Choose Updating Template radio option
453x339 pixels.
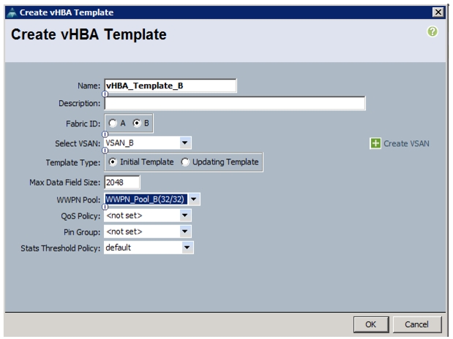pyautogui.click(x=185, y=162)
